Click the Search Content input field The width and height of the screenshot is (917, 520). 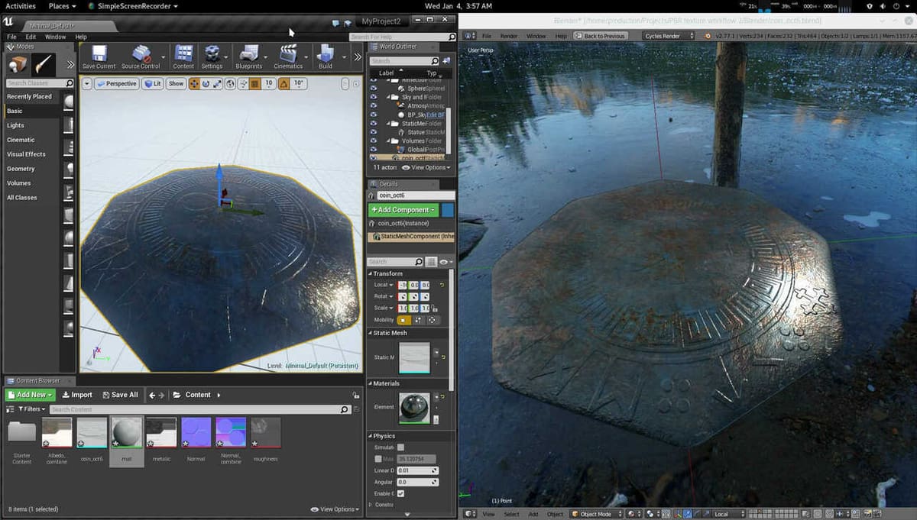199,409
